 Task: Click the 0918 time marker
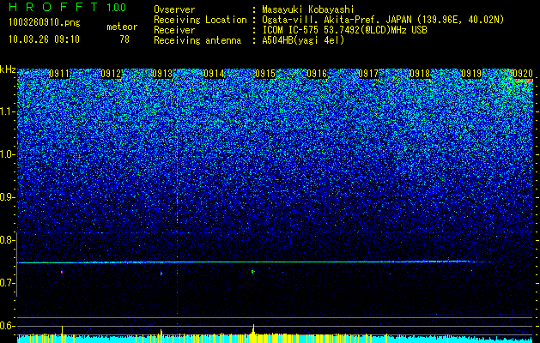pyautogui.click(x=420, y=74)
